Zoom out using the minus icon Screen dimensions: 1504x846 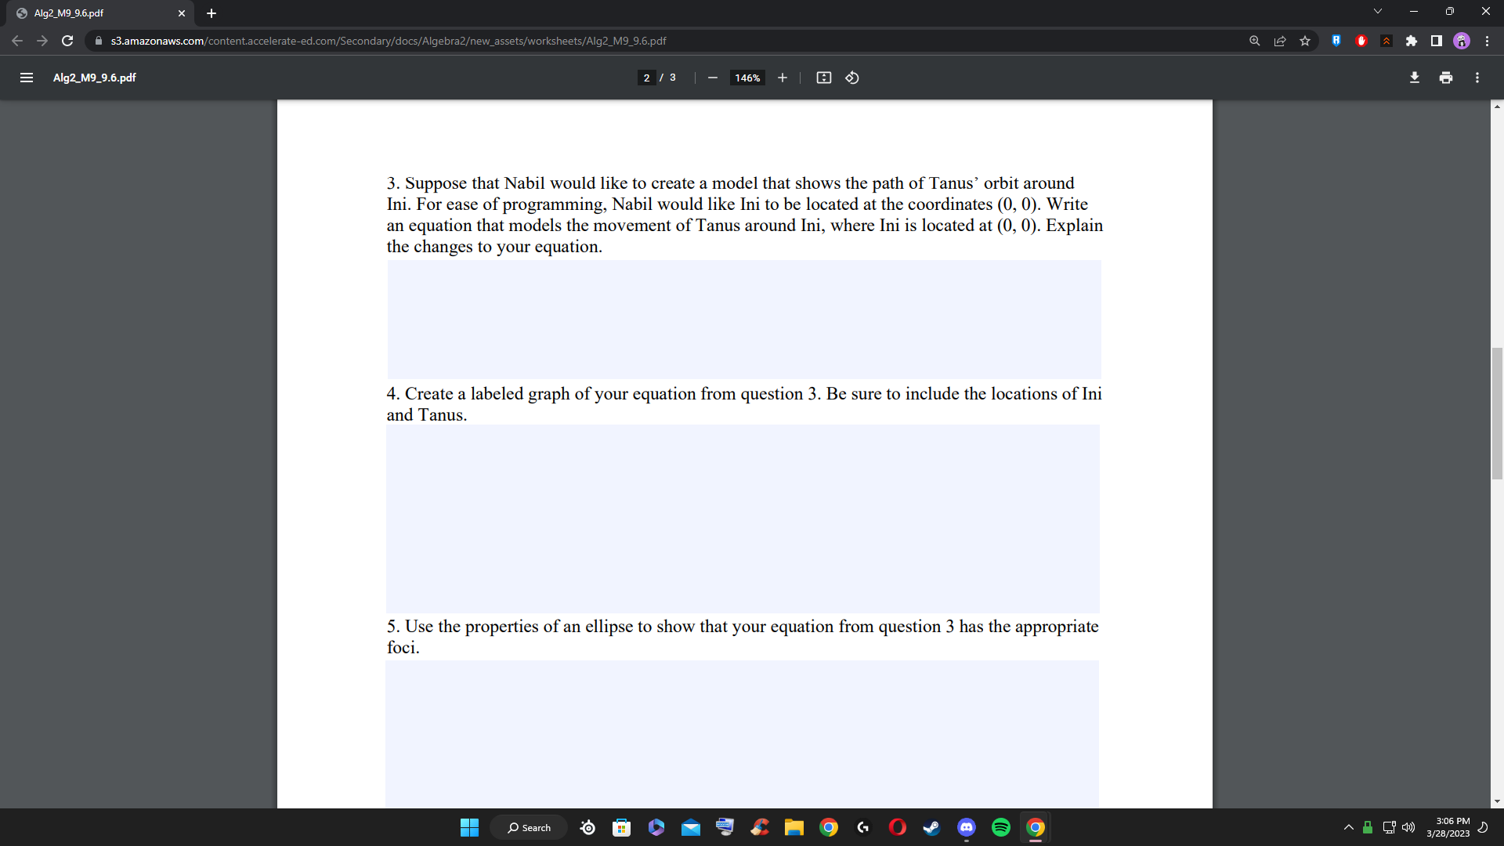coord(712,78)
